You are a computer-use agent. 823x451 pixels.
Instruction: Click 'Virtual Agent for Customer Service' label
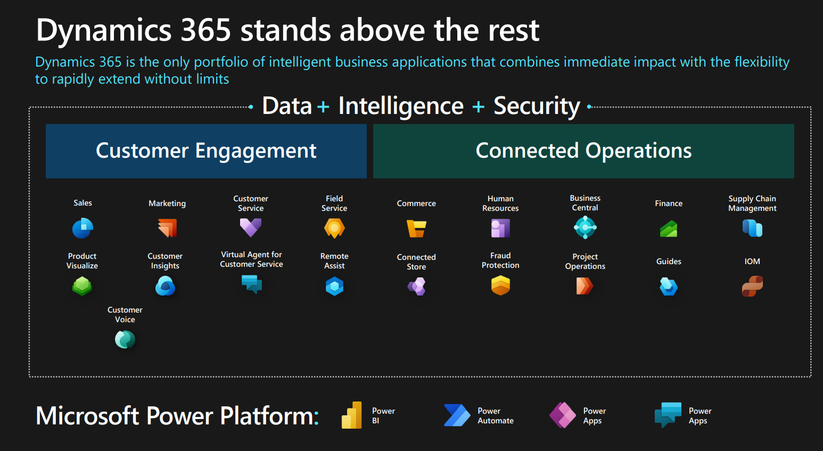click(251, 259)
